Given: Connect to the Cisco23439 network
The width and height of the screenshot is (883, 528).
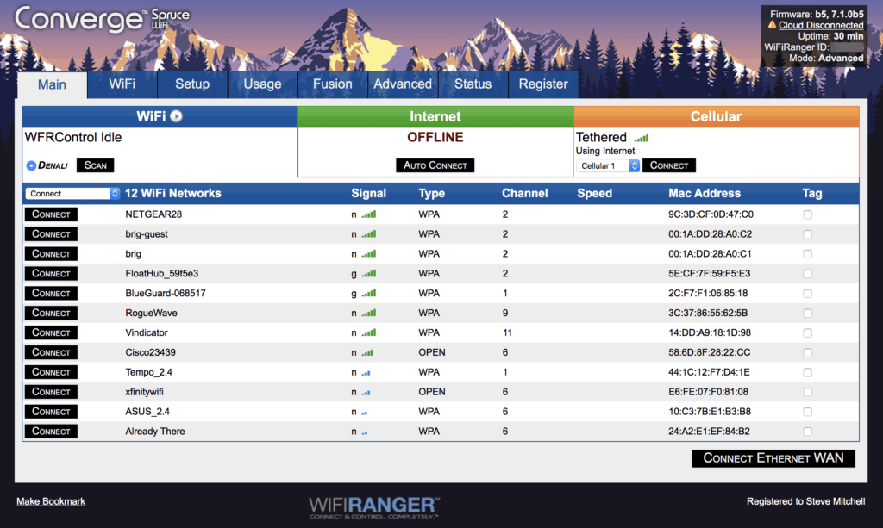Looking at the screenshot, I should coord(51,352).
